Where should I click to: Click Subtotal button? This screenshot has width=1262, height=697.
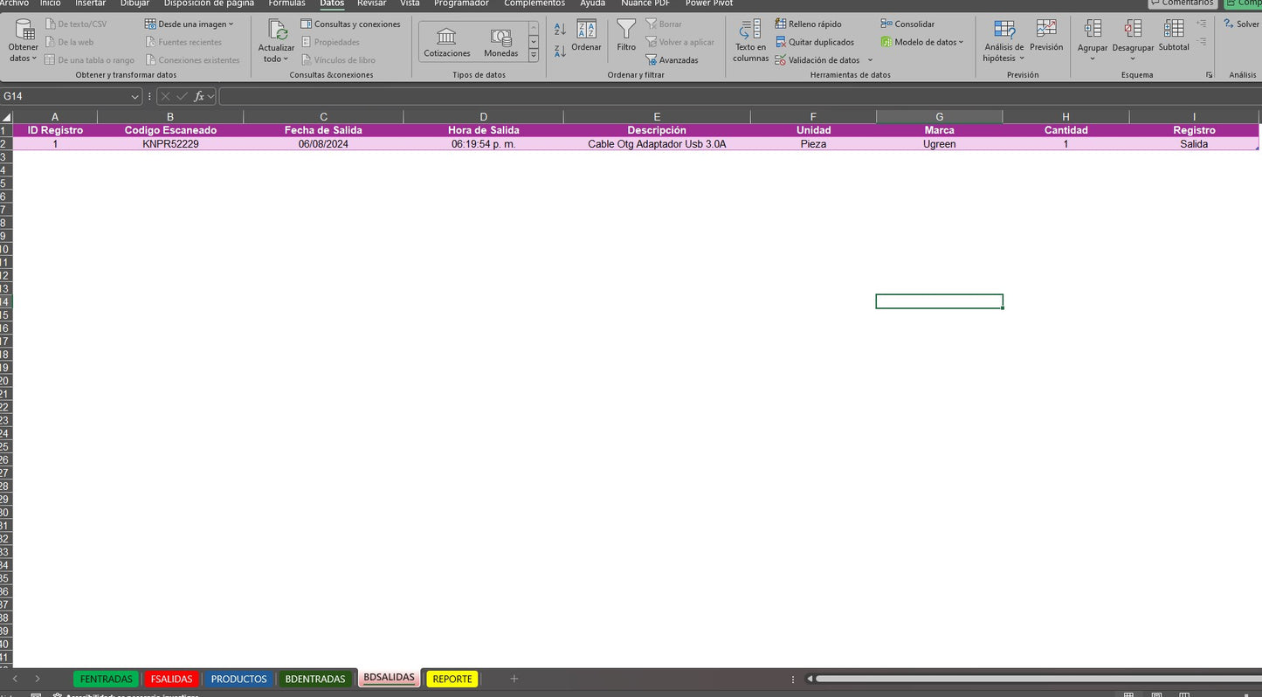[x=1174, y=36]
